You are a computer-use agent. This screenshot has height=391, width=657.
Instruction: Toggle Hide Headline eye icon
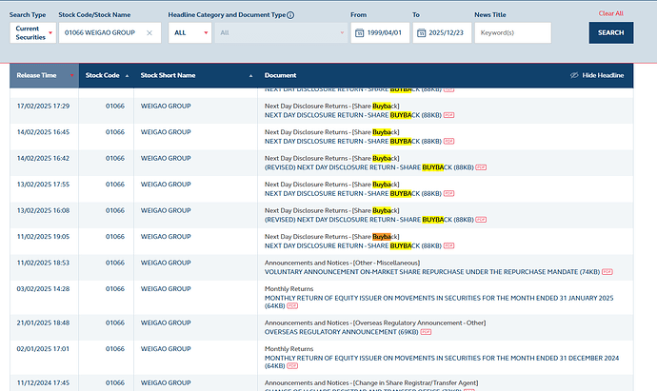574,75
